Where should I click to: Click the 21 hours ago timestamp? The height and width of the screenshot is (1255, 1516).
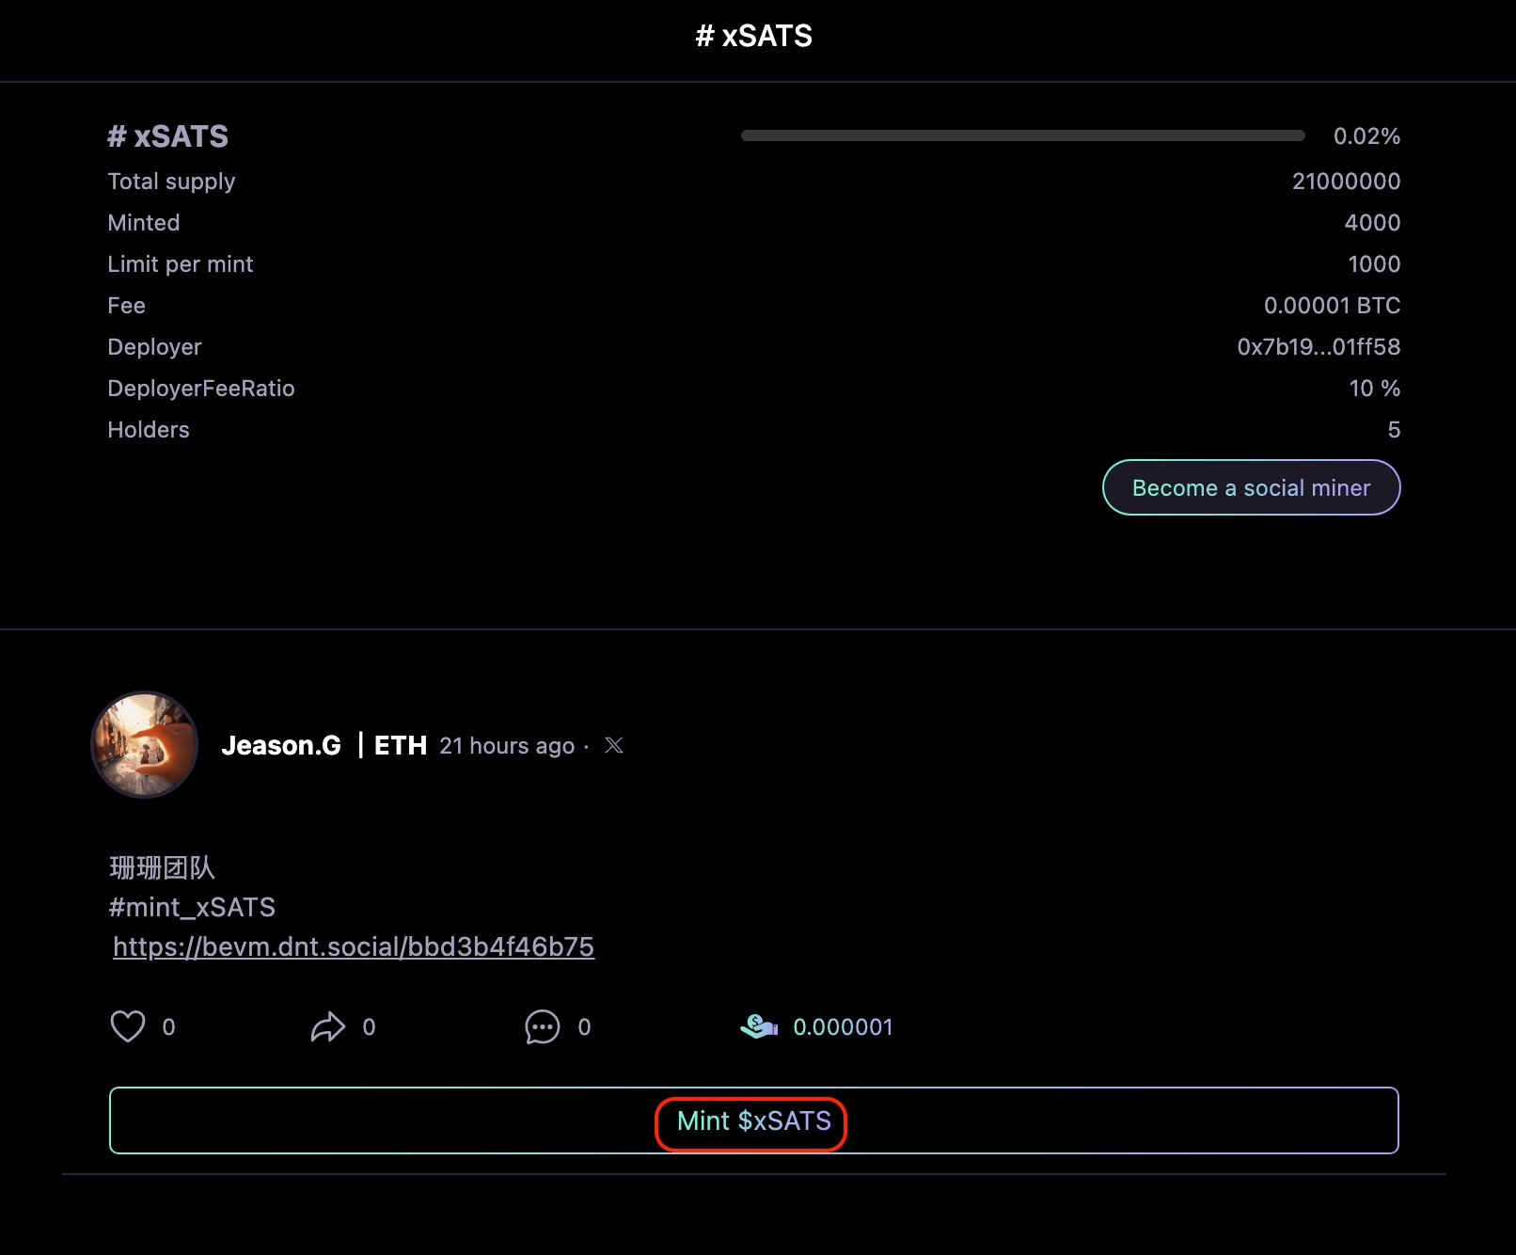tap(506, 746)
